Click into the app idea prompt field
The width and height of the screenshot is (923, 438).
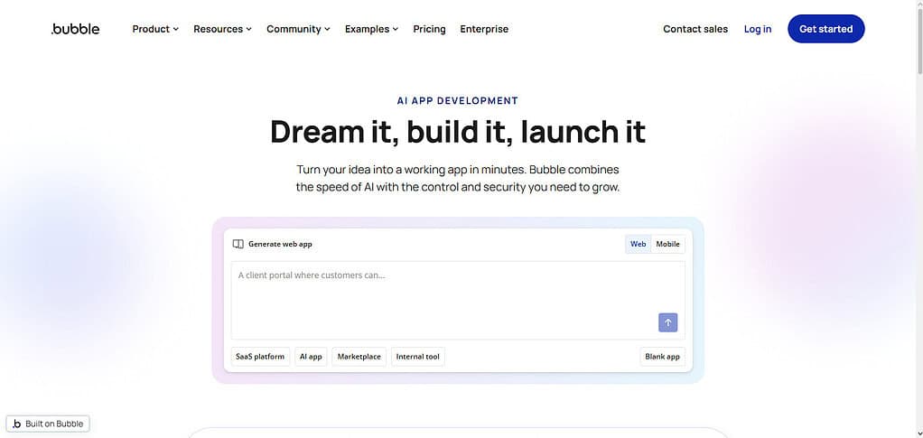pyautogui.click(x=457, y=300)
